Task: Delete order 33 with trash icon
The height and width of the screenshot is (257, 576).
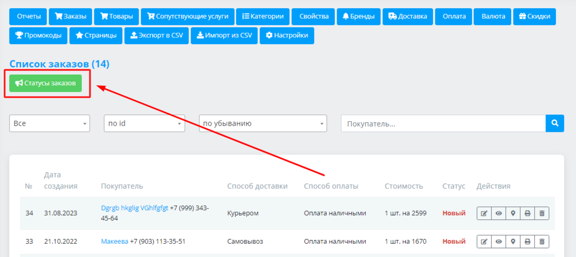Action: point(541,242)
